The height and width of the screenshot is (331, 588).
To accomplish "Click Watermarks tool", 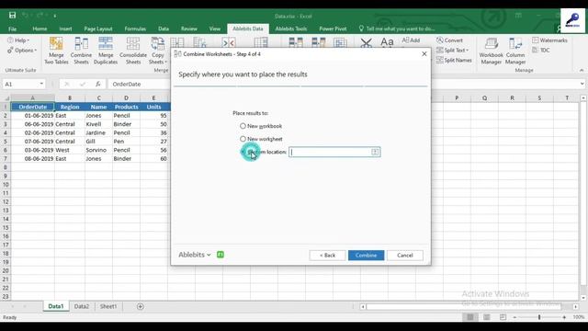I will click(x=549, y=40).
